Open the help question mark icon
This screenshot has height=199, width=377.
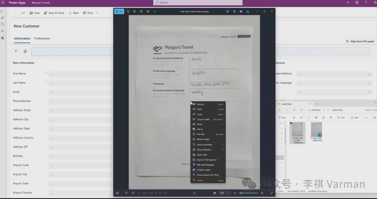click(366, 2)
